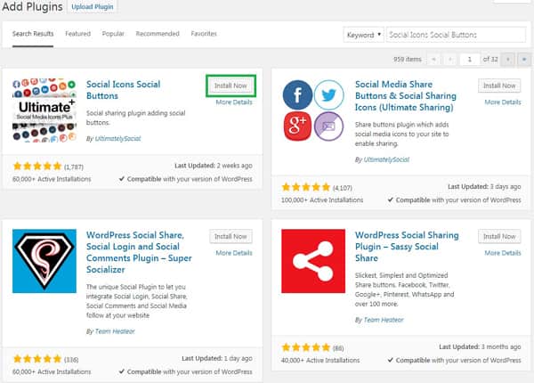Click star rating of Super Socializer plugin
The image size is (534, 383).
click(37, 359)
